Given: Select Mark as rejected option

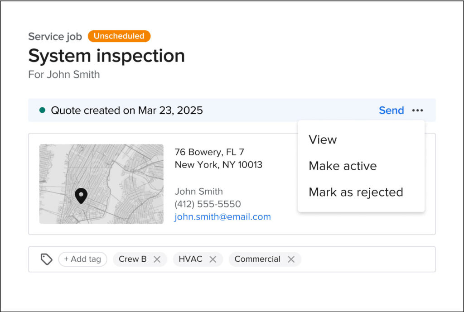Looking at the screenshot, I should tap(356, 192).
